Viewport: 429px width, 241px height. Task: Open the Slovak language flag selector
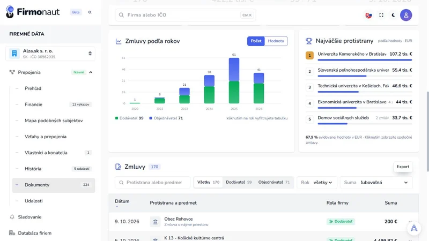[368, 16]
